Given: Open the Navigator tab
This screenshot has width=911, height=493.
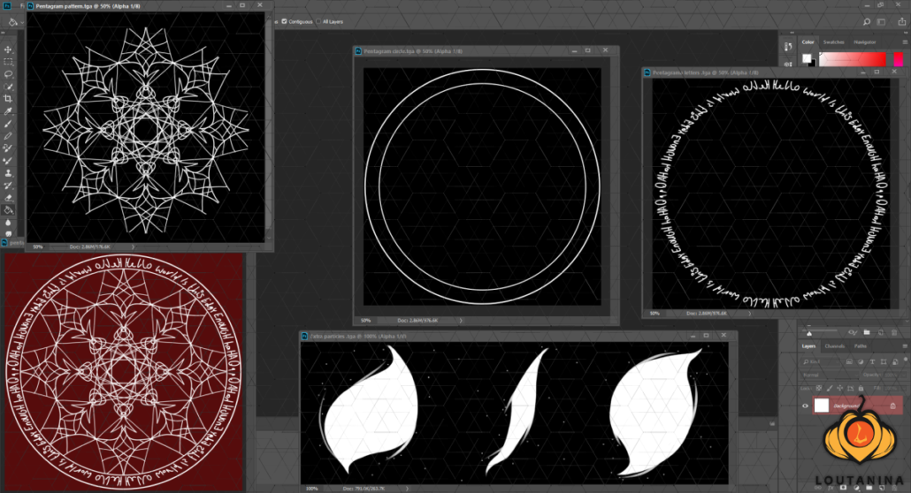Looking at the screenshot, I should [x=864, y=42].
